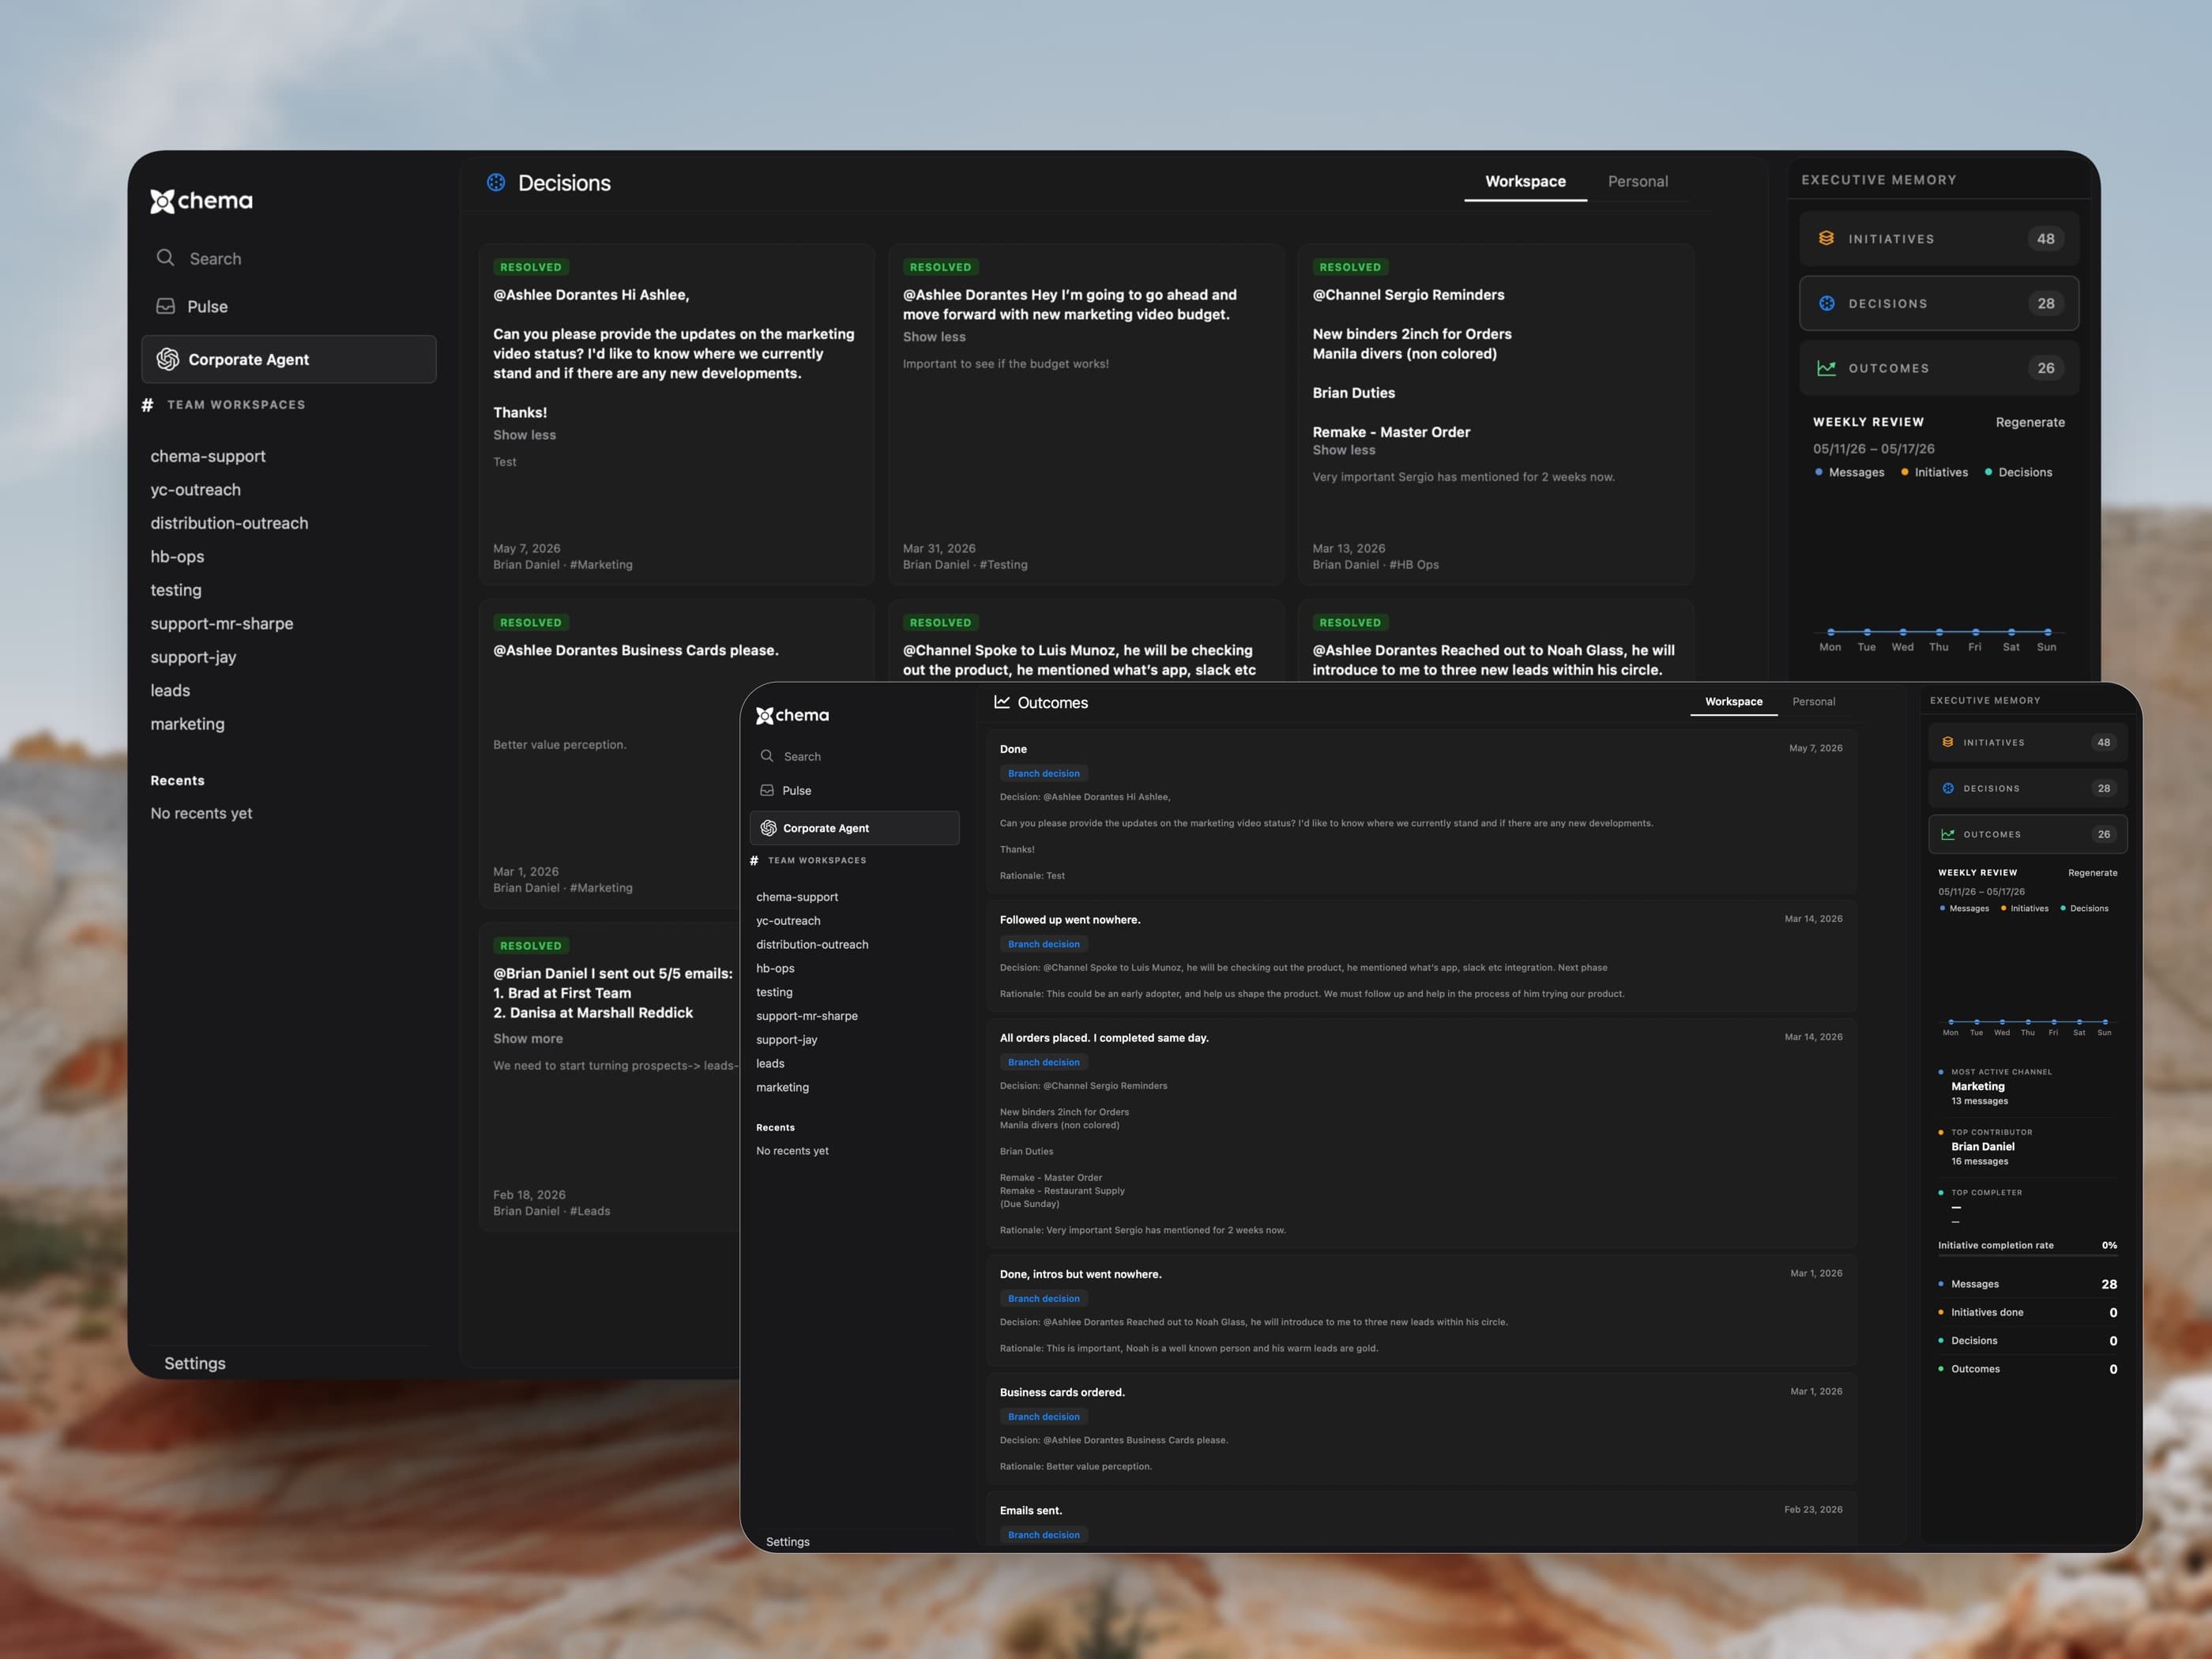The image size is (2212, 1659).
Task: Click the search magnifier icon in Outcomes window
Action: coord(767,756)
